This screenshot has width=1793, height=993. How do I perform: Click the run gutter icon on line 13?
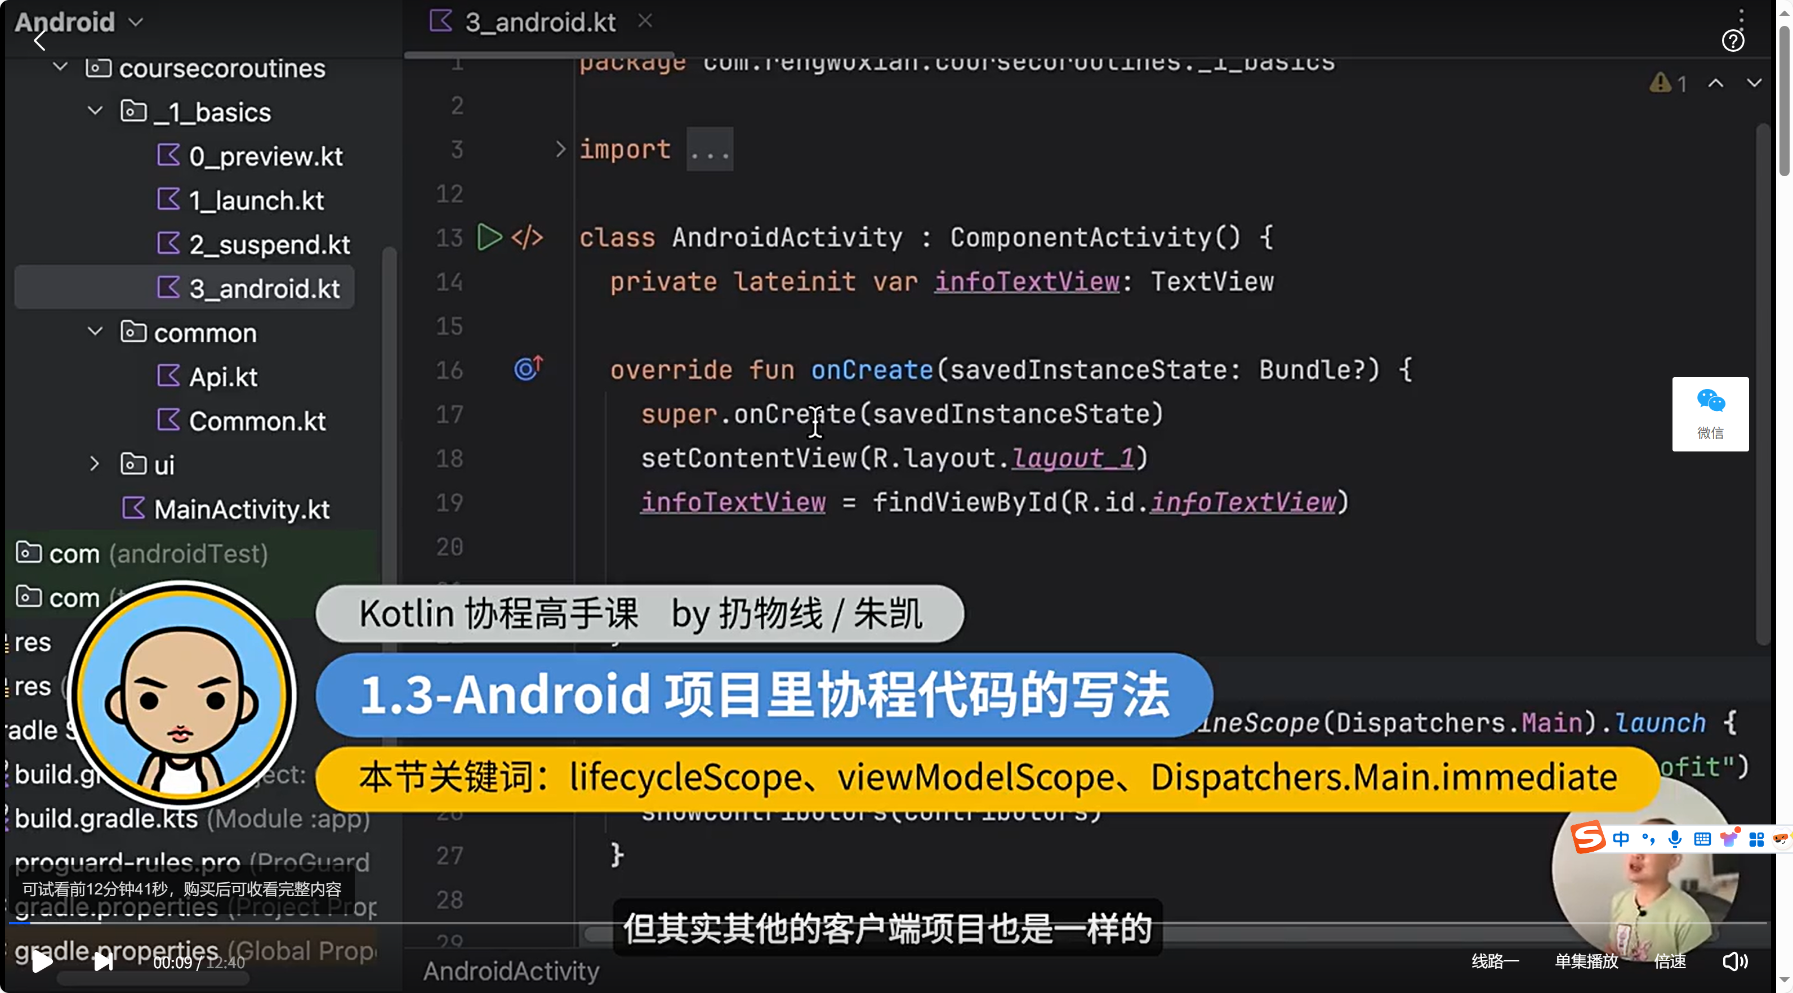pyautogui.click(x=489, y=238)
